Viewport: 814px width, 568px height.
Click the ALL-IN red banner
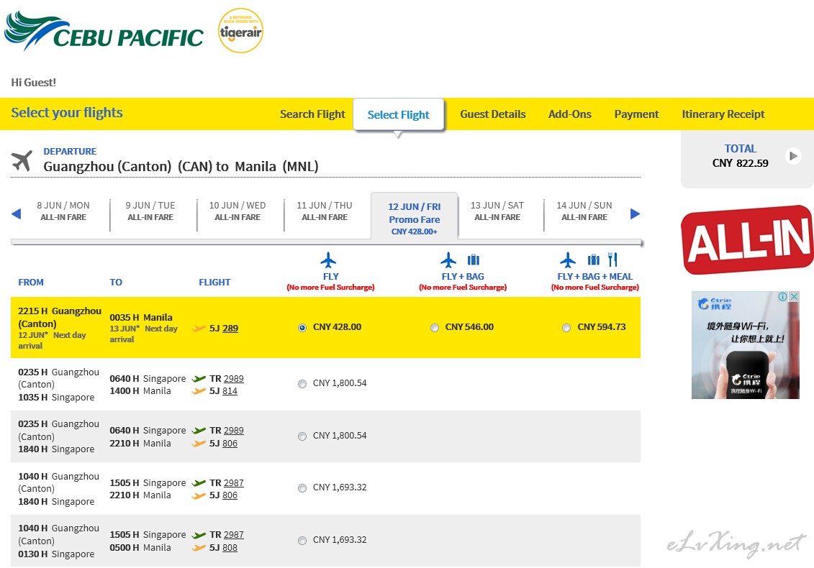pos(747,239)
